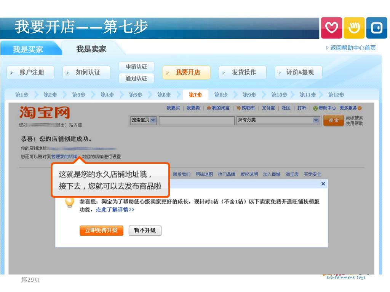390x292 pixels.
Task: Go to 第11步 step
Action: pyautogui.click(x=308, y=95)
